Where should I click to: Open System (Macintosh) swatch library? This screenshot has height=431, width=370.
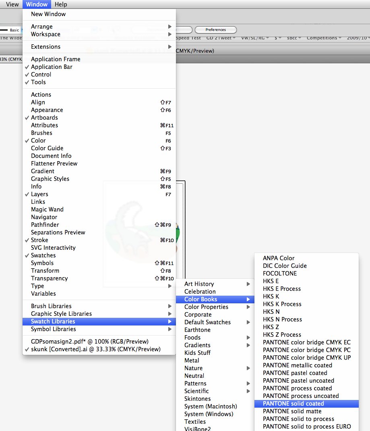[215, 406]
